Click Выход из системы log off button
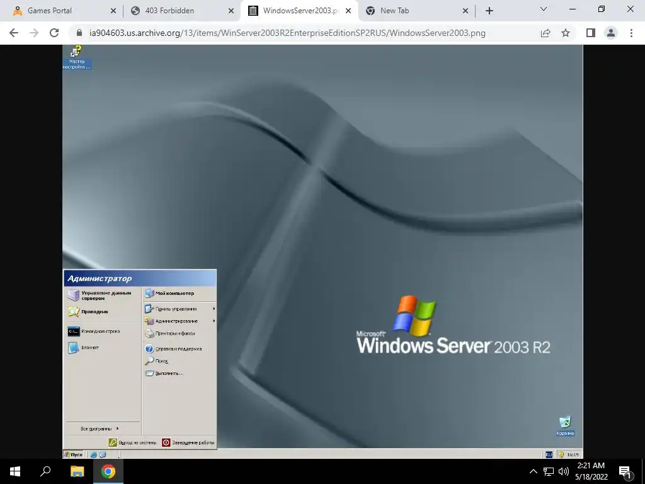This screenshot has width=645, height=484. coord(132,442)
